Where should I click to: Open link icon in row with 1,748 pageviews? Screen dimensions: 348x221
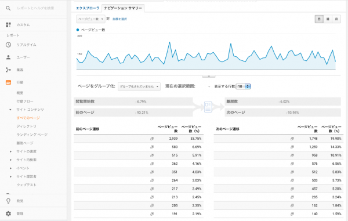(x=292, y=139)
